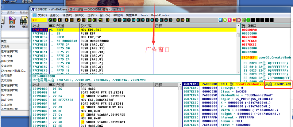Image resolution: width=293 pixels, height=127 pixels.
Task: Select Chrome HTML D... row in WinRAR list
Action: pos(15,71)
